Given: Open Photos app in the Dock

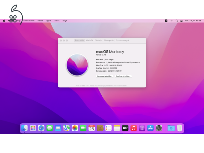Looking at the screenshot, I should (75, 128).
